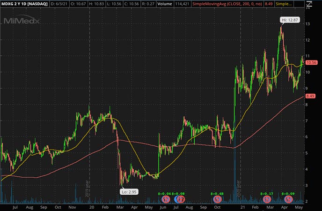
Task: Open the earnings event icon under $-0.09
Action: (x=288, y=199)
